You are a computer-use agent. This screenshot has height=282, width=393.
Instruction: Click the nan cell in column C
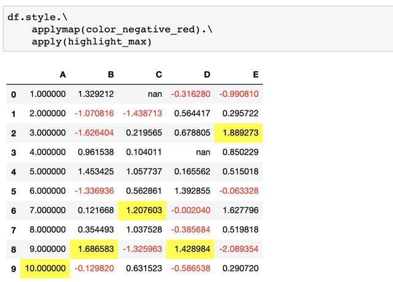pyautogui.click(x=155, y=94)
